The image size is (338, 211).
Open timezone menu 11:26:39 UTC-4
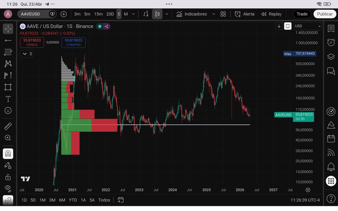point(305,200)
